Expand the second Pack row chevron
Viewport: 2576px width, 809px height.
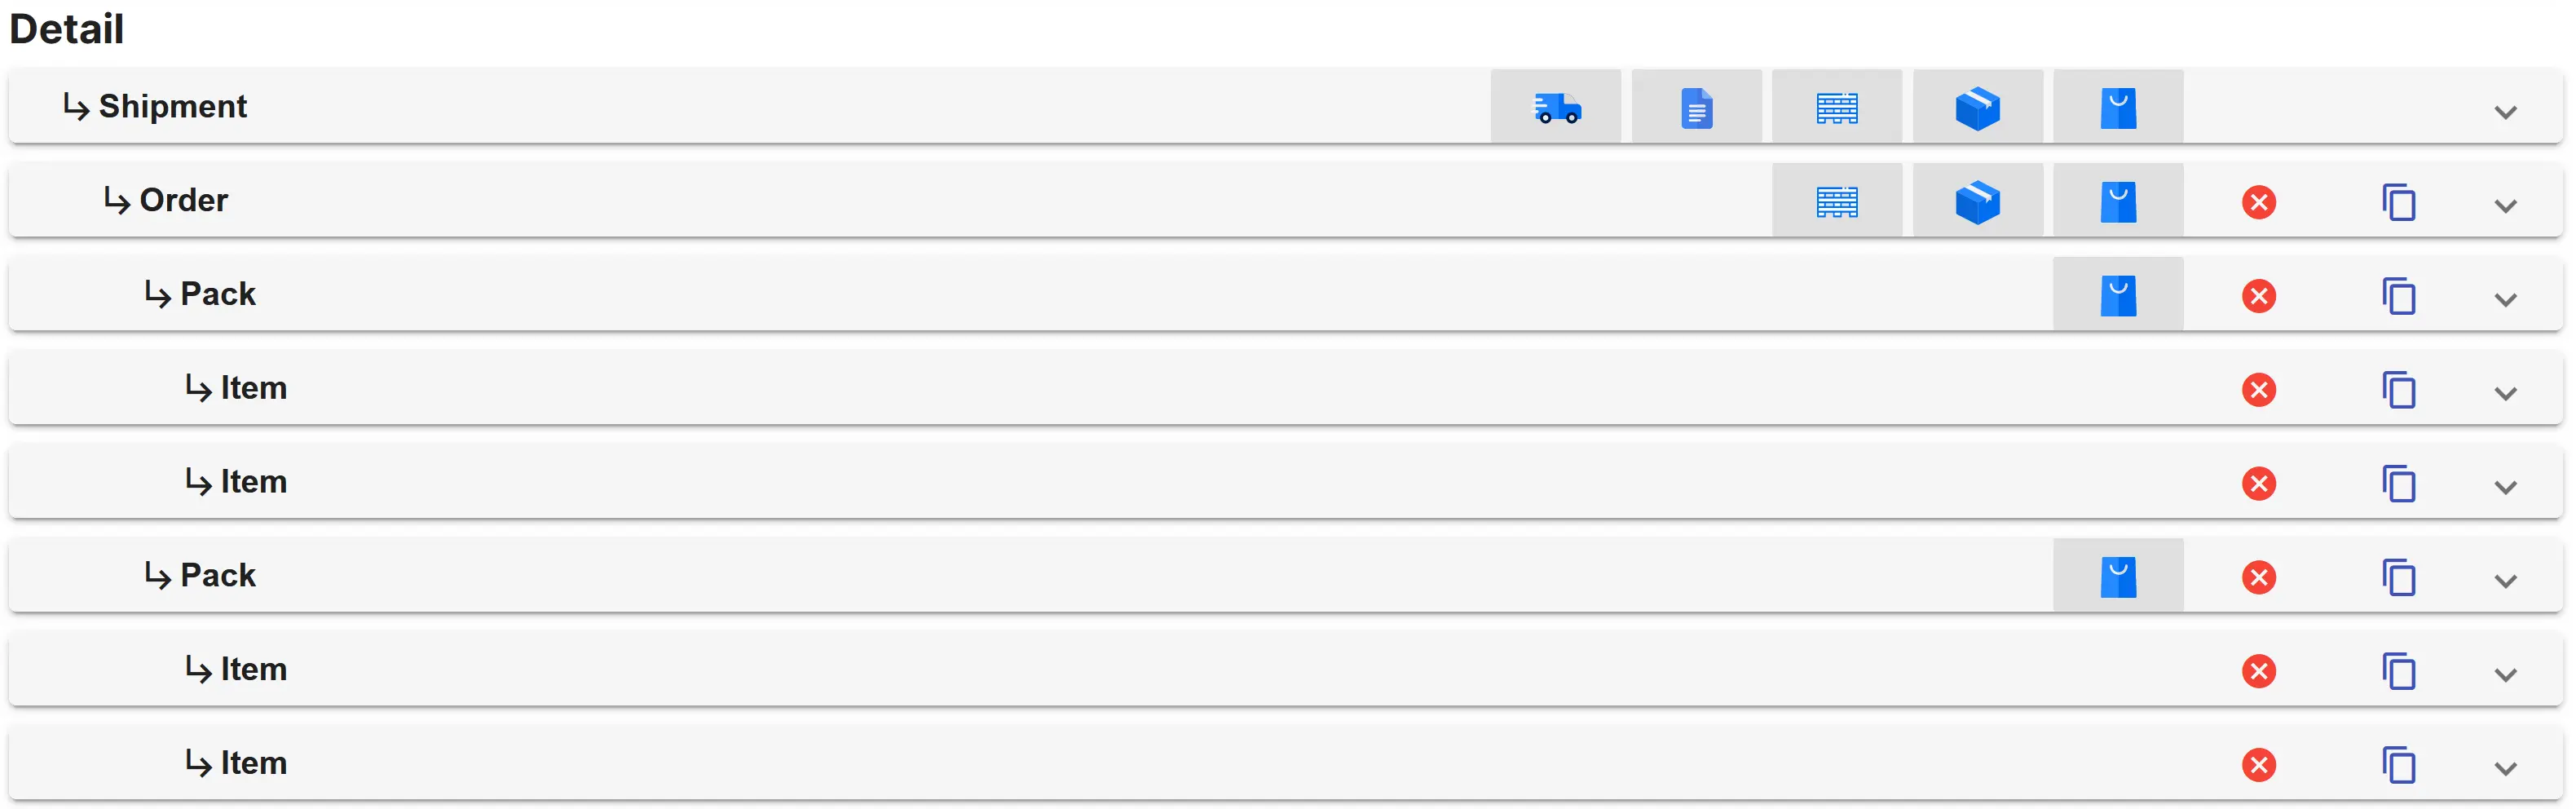click(x=2505, y=581)
